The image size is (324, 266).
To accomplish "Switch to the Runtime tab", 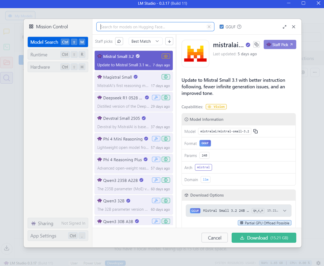I will pos(58,55).
